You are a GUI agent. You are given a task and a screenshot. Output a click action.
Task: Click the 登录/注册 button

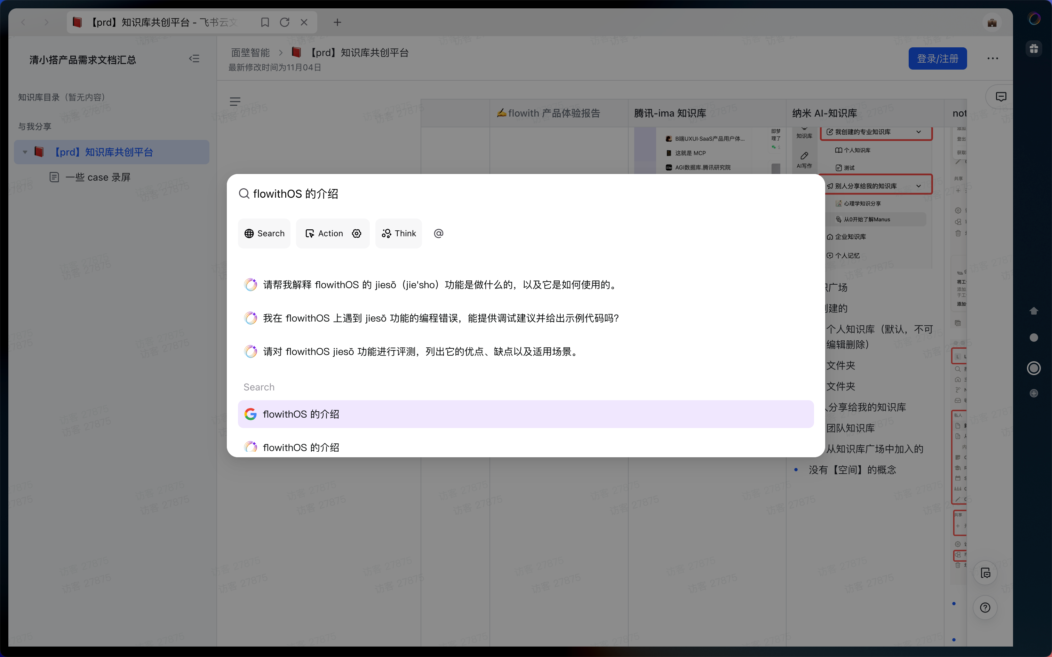click(x=937, y=59)
